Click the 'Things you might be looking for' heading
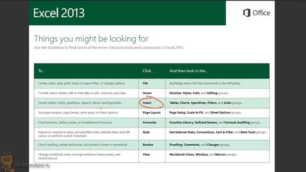 [x=91, y=39]
